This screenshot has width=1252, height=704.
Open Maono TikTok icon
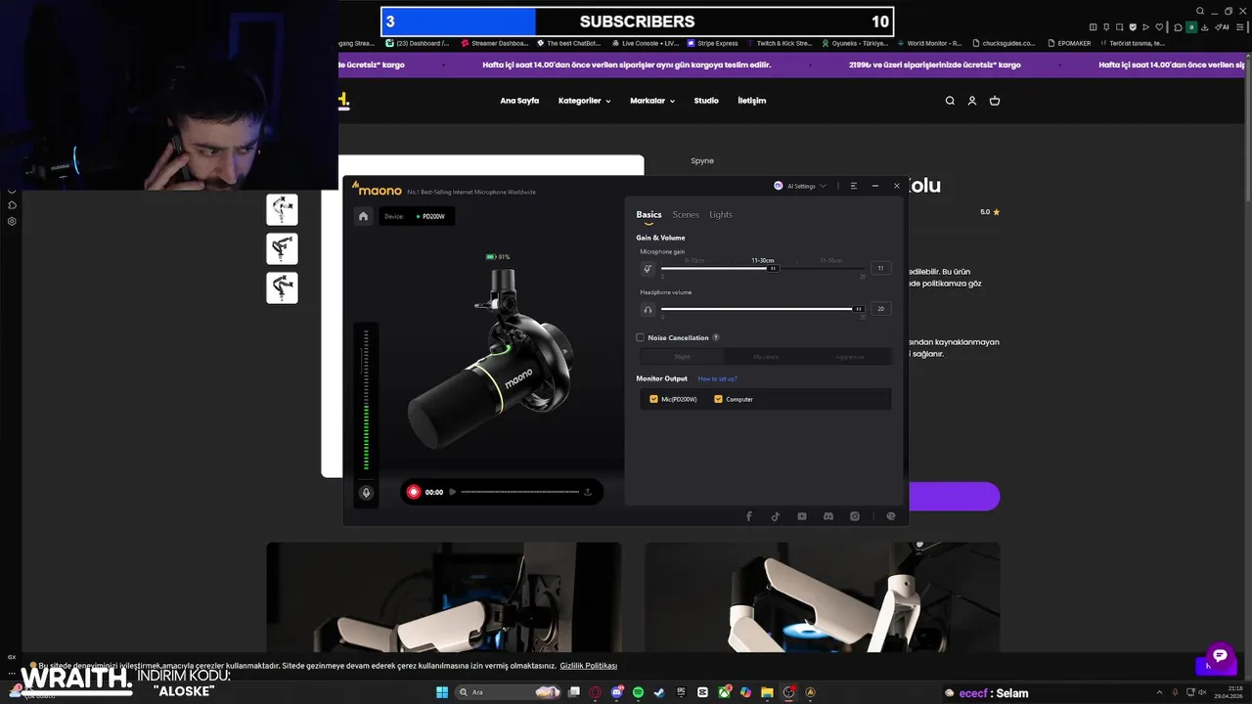pos(776,516)
